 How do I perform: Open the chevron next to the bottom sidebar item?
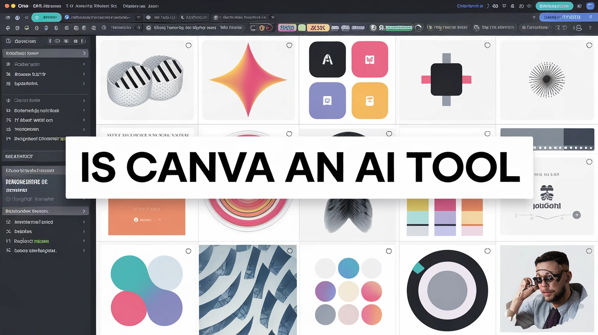coord(84,250)
